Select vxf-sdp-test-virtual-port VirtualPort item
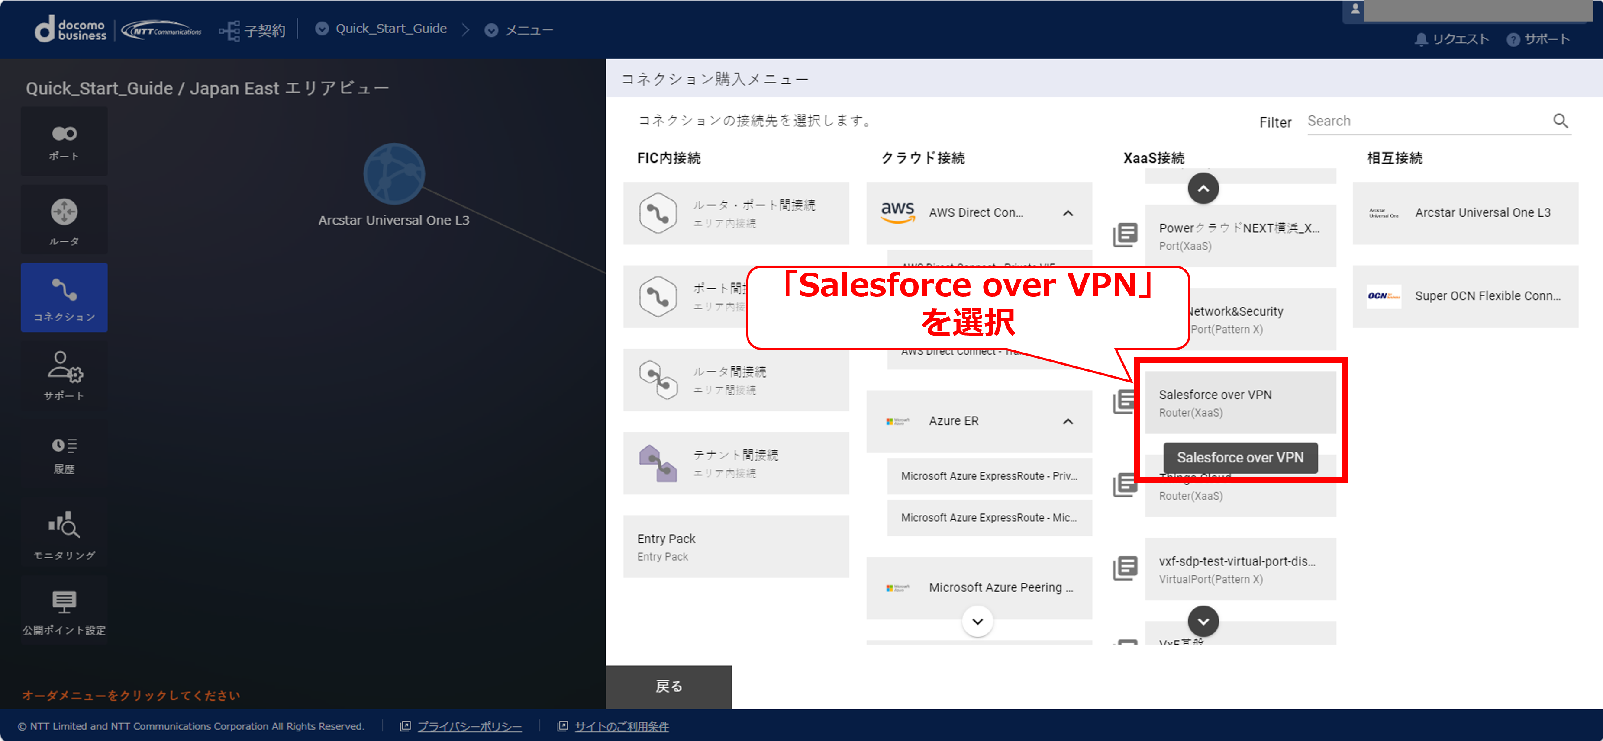The width and height of the screenshot is (1603, 741). click(1240, 569)
